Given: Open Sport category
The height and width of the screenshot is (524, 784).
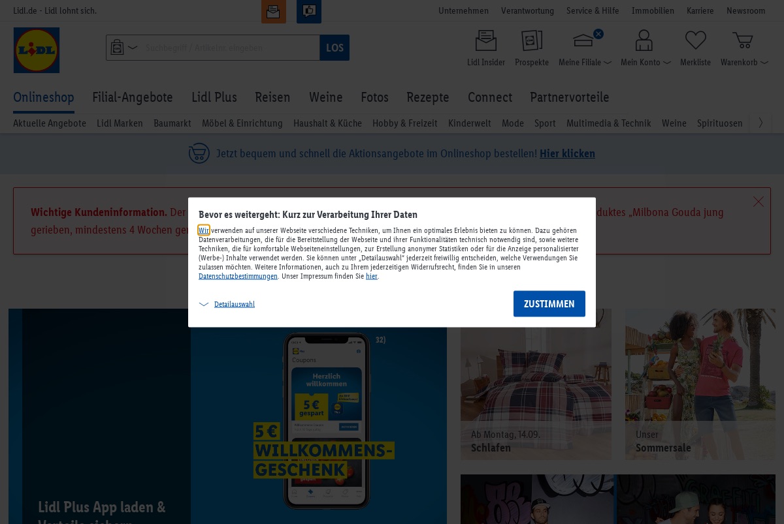Looking at the screenshot, I should click(545, 123).
